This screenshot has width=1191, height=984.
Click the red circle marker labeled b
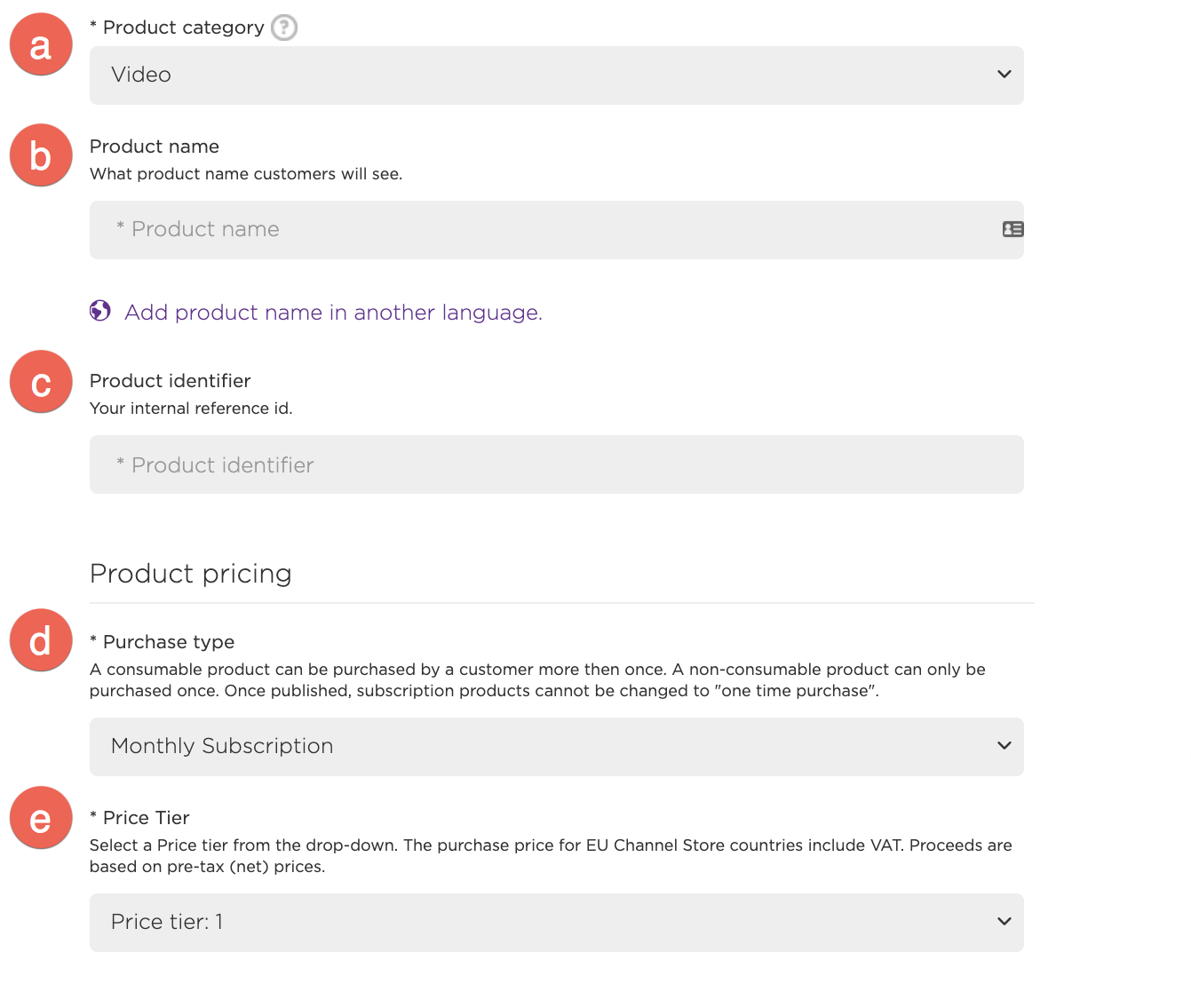(41, 155)
